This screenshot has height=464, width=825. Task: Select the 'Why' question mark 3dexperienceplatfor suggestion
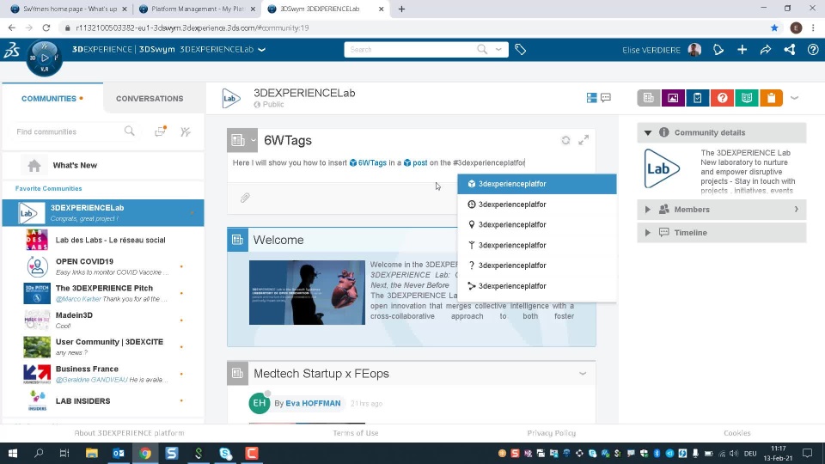536,266
